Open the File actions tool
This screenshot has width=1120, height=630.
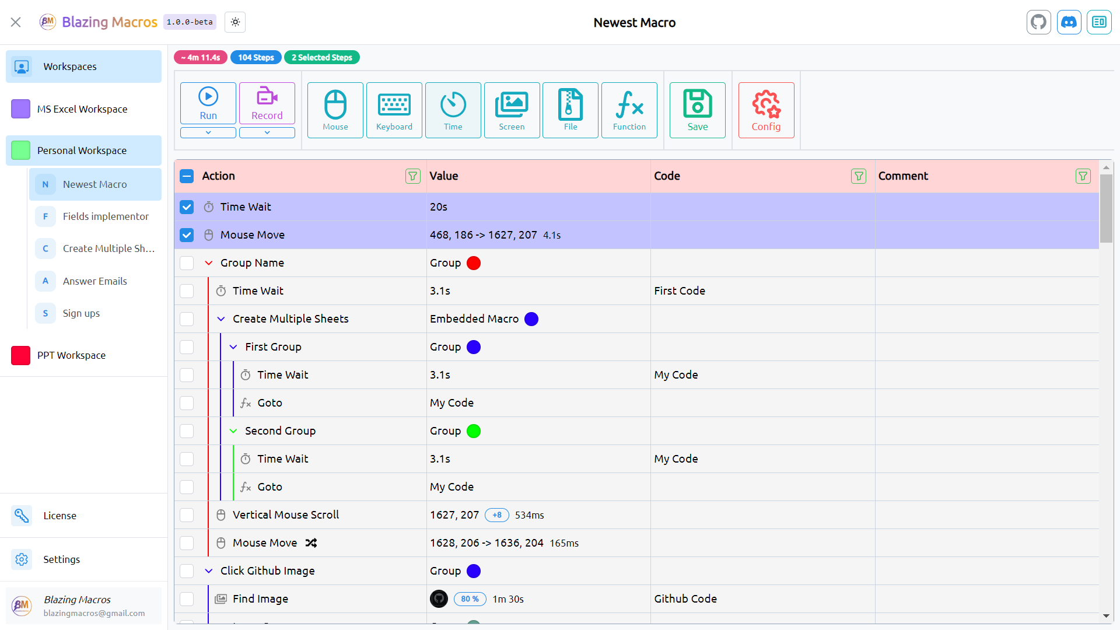[570, 110]
